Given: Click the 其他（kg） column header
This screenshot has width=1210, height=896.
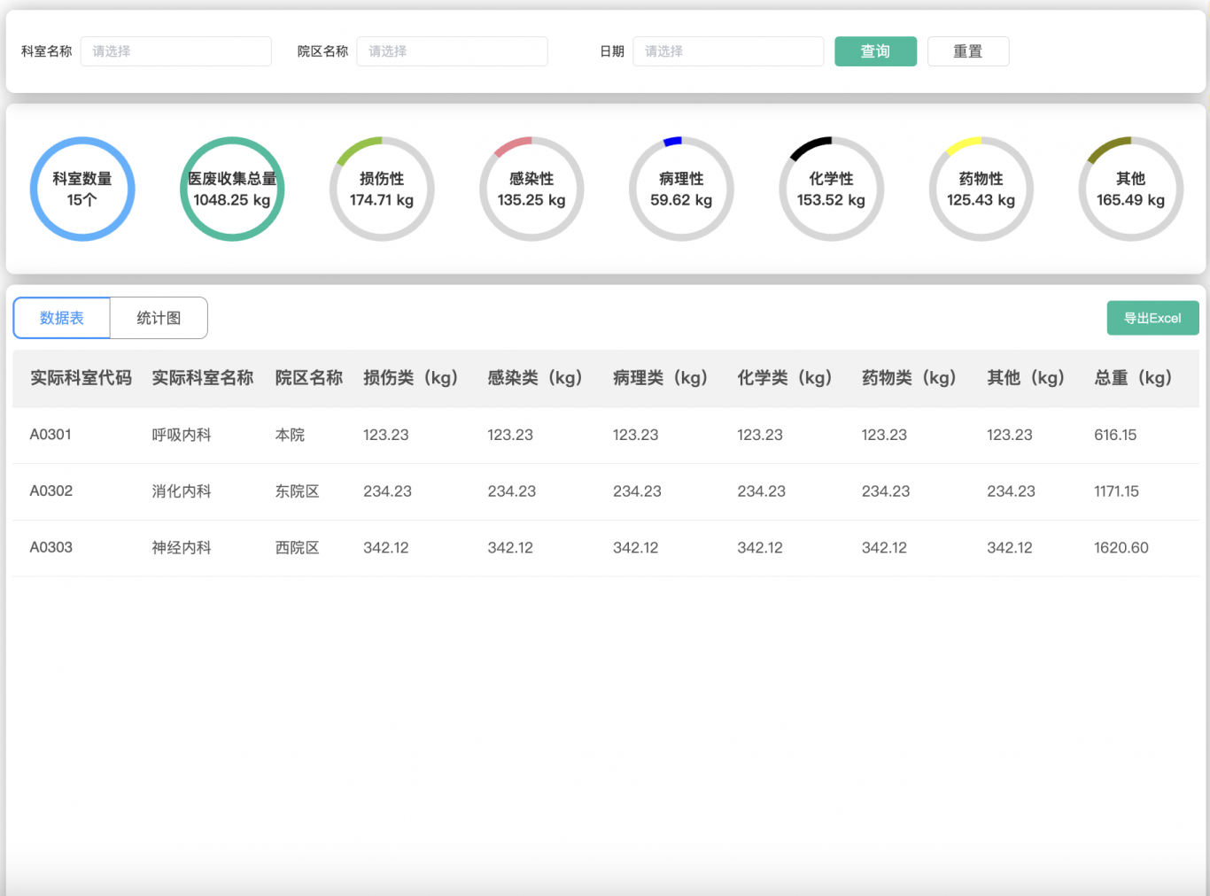Looking at the screenshot, I should coord(1026,378).
